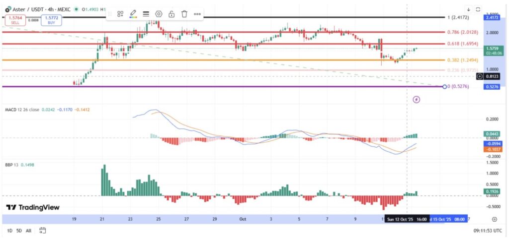The image size is (509, 239).
Task: Click the purple lightning bolt event icon
Action: tap(417, 100)
